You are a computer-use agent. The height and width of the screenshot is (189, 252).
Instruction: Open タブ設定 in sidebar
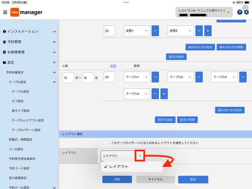(x=18, y=101)
